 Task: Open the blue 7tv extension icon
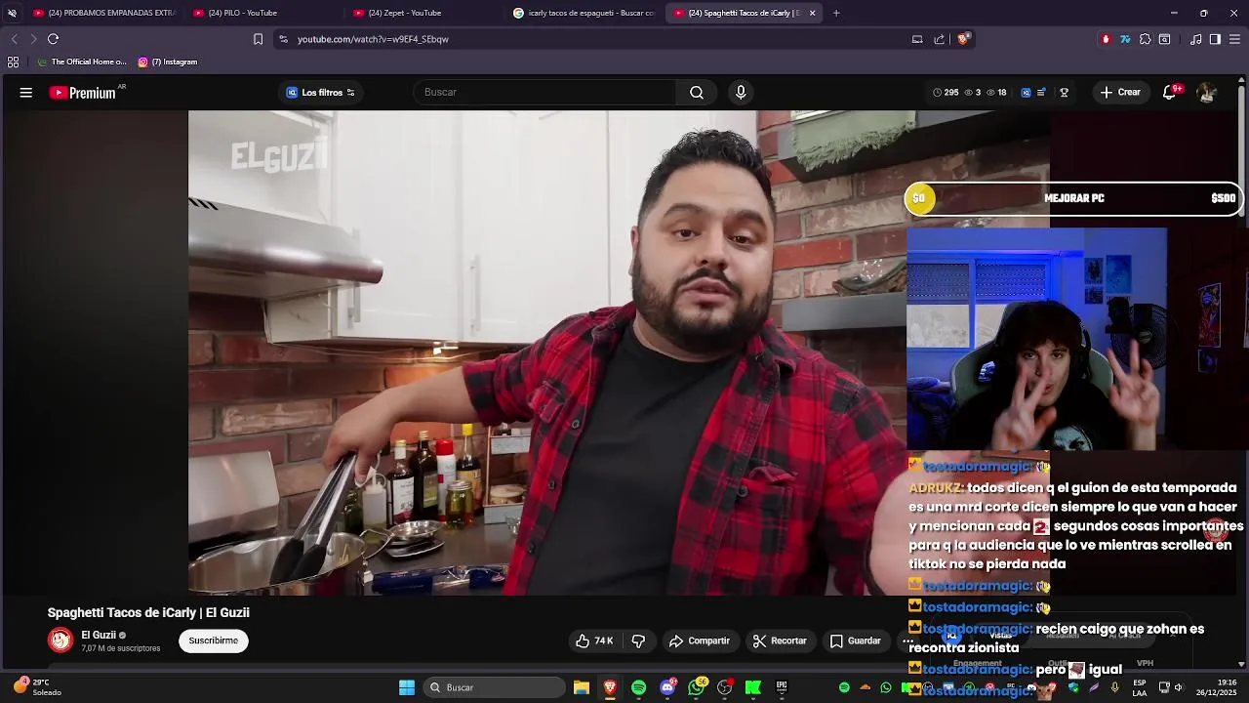pos(1125,39)
